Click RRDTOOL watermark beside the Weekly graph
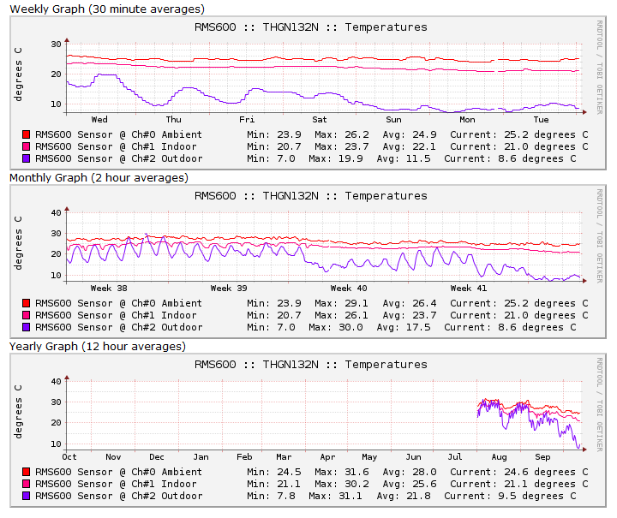617x518 pixels. pyautogui.click(x=599, y=67)
